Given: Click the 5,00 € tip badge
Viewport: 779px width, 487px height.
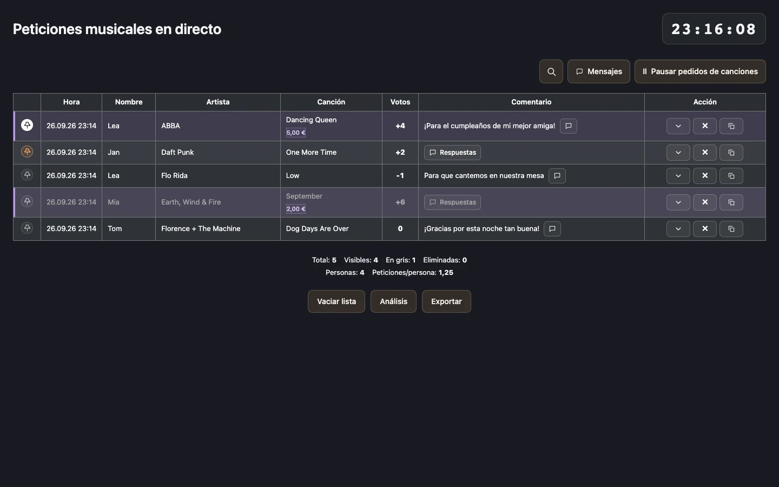Looking at the screenshot, I should click(296, 133).
